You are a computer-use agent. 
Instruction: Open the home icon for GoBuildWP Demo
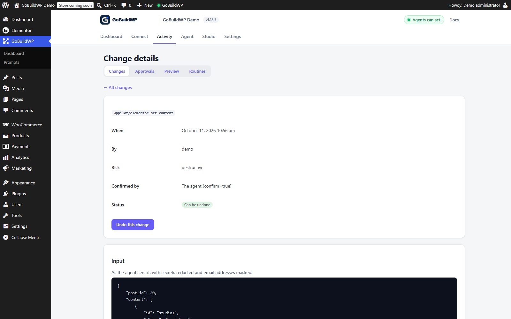point(17,5)
